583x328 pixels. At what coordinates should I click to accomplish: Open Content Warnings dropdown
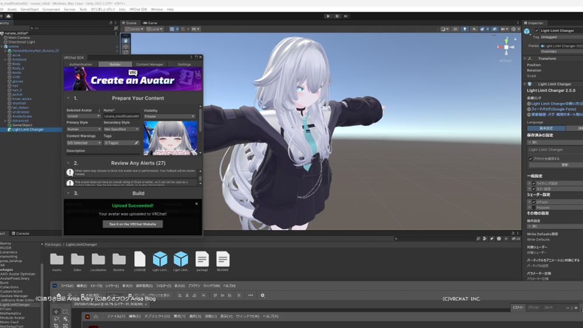83,143
